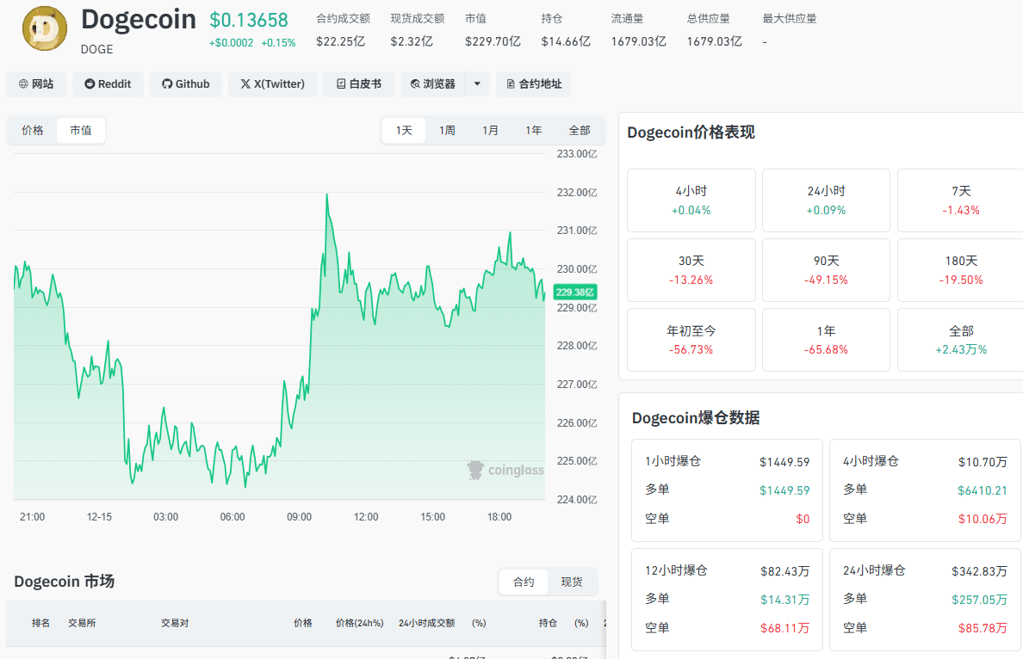Open the X(Twitter) profile link
This screenshot has height=659, width=1023.
[x=272, y=84]
